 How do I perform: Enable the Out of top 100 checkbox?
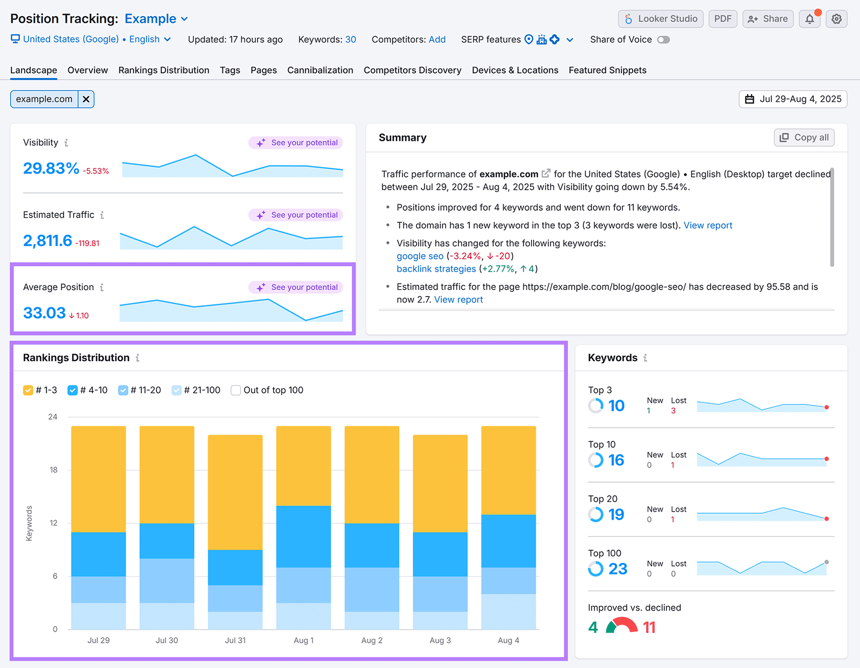[x=235, y=390]
